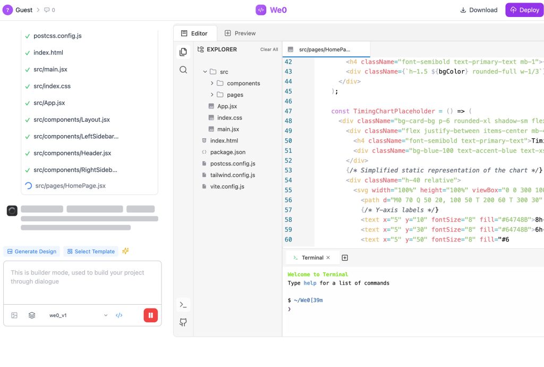The image size is (544, 367).
Task: Click the layers stack icon below chat input
Action: pos(32,315)
